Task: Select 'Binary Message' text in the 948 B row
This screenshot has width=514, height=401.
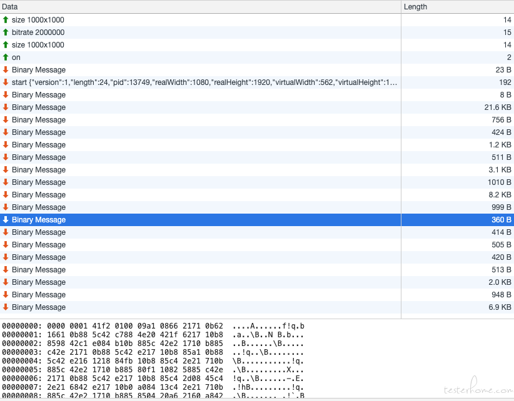Action: 39,295
